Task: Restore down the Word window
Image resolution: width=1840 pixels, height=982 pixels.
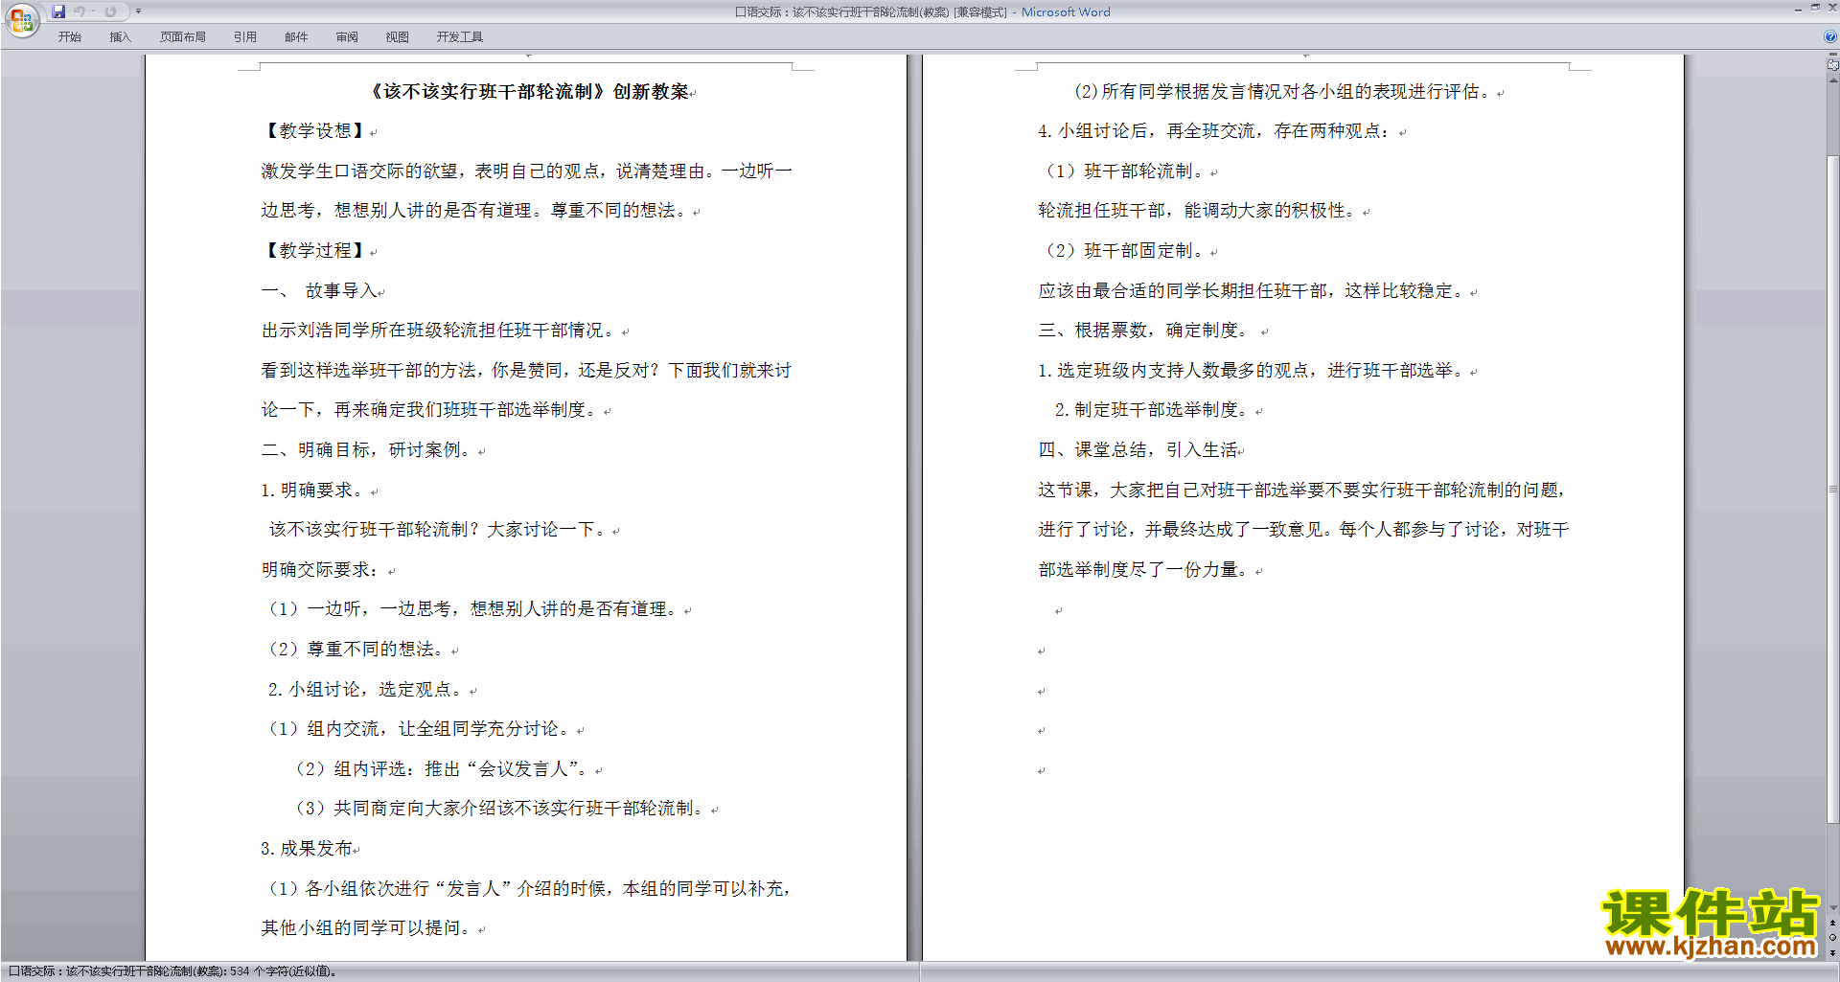Action: point(1815,8)
